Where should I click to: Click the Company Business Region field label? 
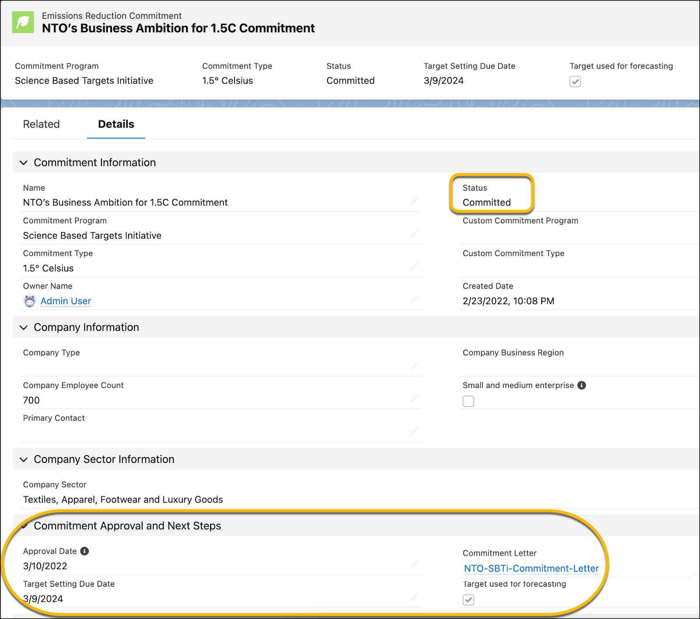click(513, 353)
